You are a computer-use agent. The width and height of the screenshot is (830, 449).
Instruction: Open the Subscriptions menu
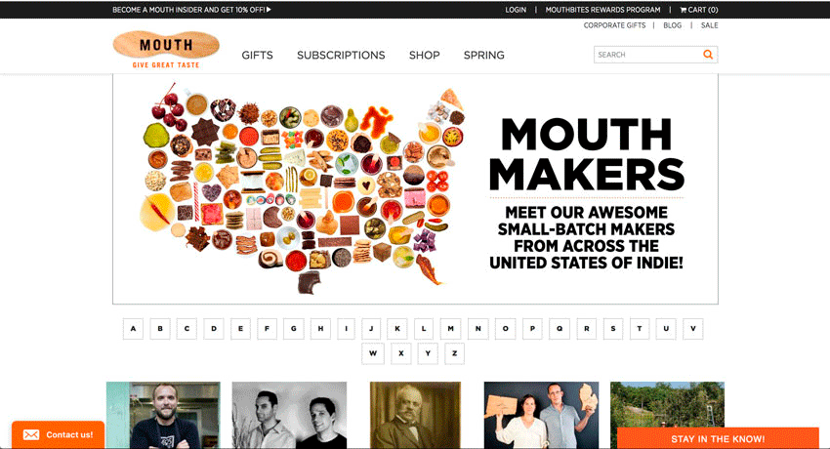point(341,55)
